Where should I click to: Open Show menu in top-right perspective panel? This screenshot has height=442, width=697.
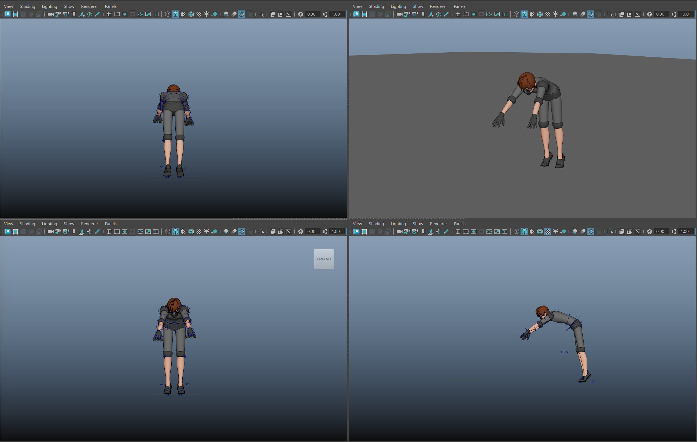[x=418, y=6]
